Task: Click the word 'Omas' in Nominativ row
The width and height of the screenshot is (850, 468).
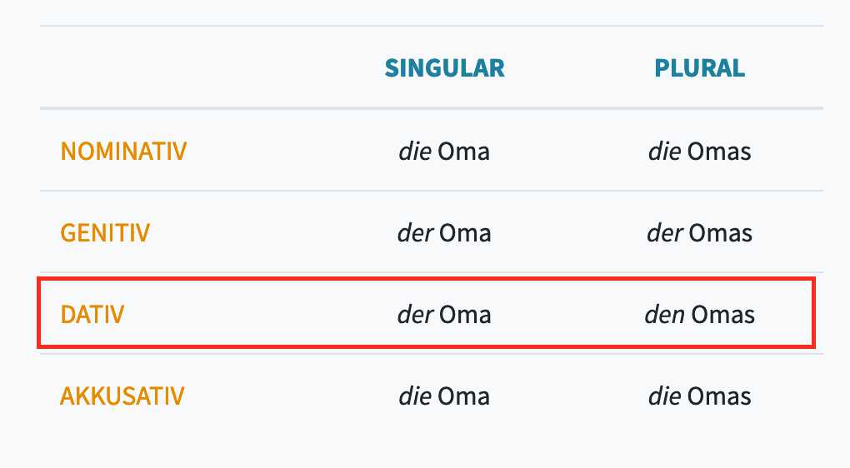Action: click(x=719, y=151)
